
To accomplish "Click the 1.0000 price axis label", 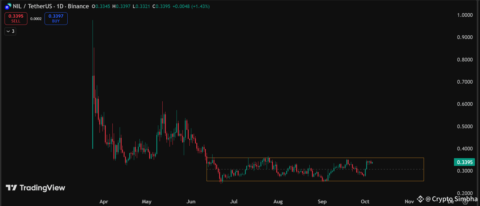I will click(x=465, y=15).
